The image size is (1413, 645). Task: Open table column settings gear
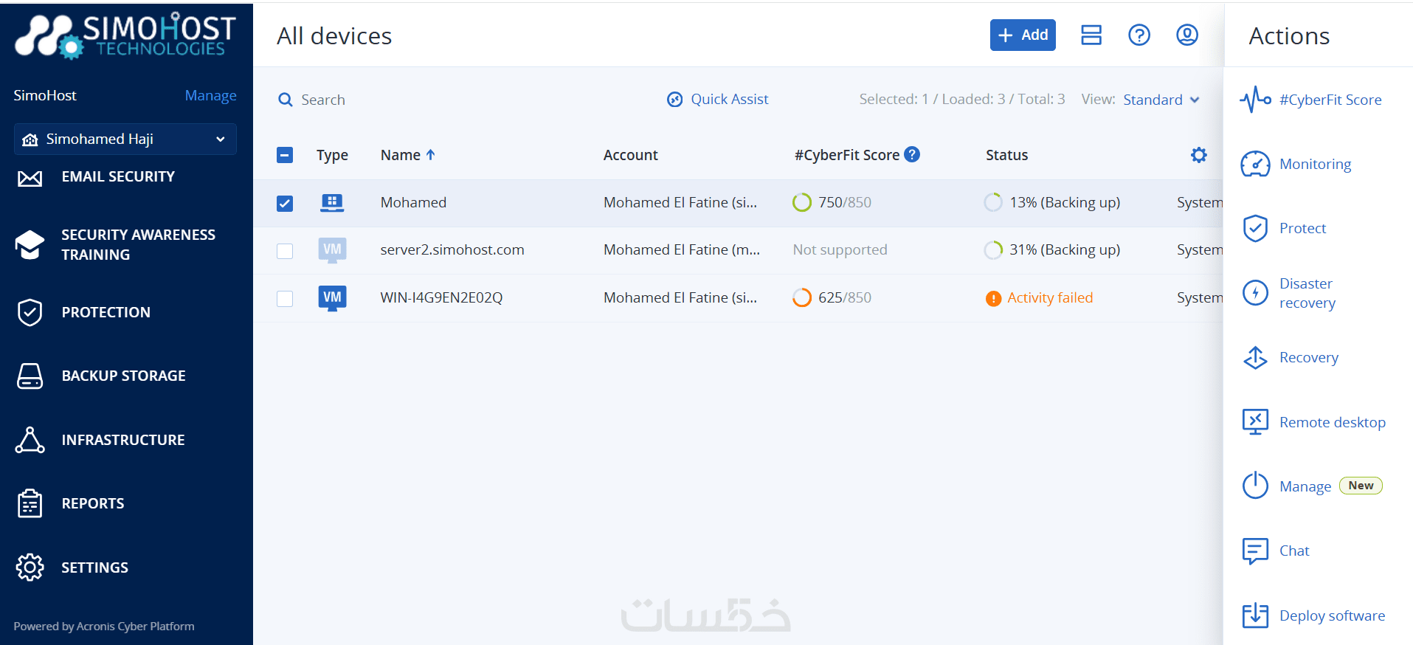point(1198,155)
